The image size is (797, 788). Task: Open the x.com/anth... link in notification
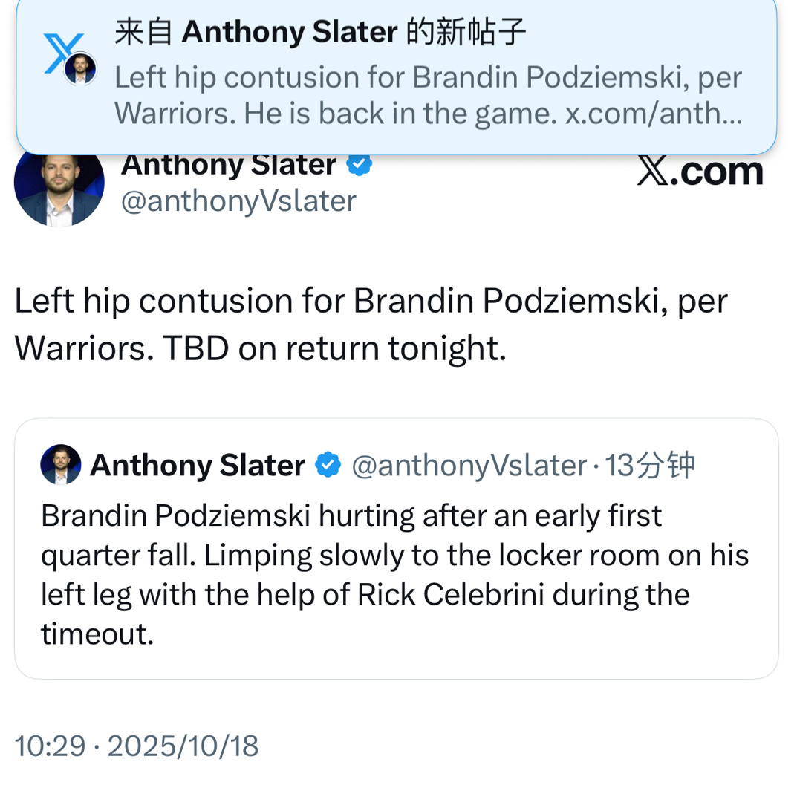tap(654, 113)
